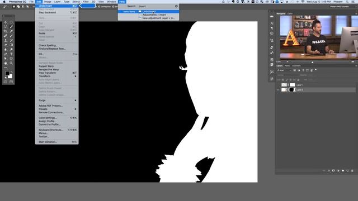Select the Lasso tool
This screenshot has height=201, width=358.
tap(6, 27)
